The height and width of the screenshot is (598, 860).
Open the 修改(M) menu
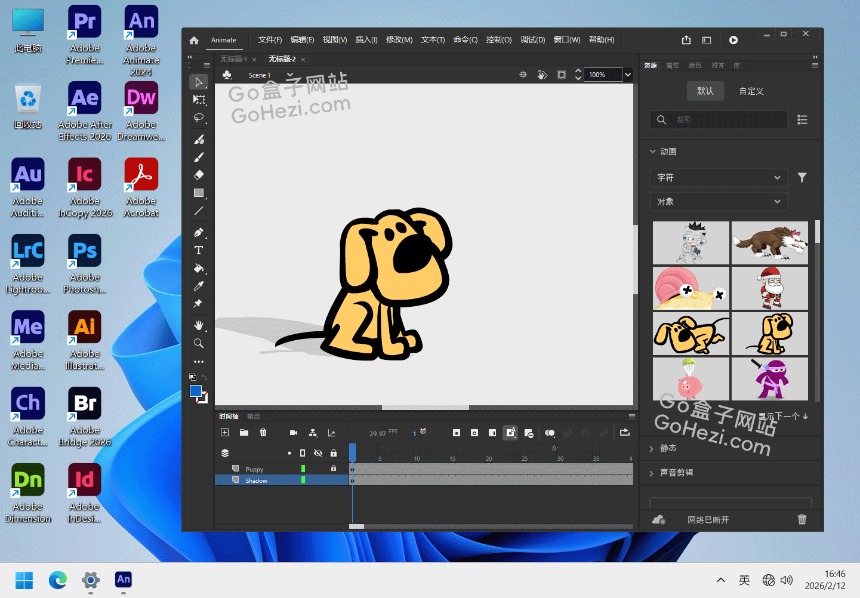click(x=399, y=40)
